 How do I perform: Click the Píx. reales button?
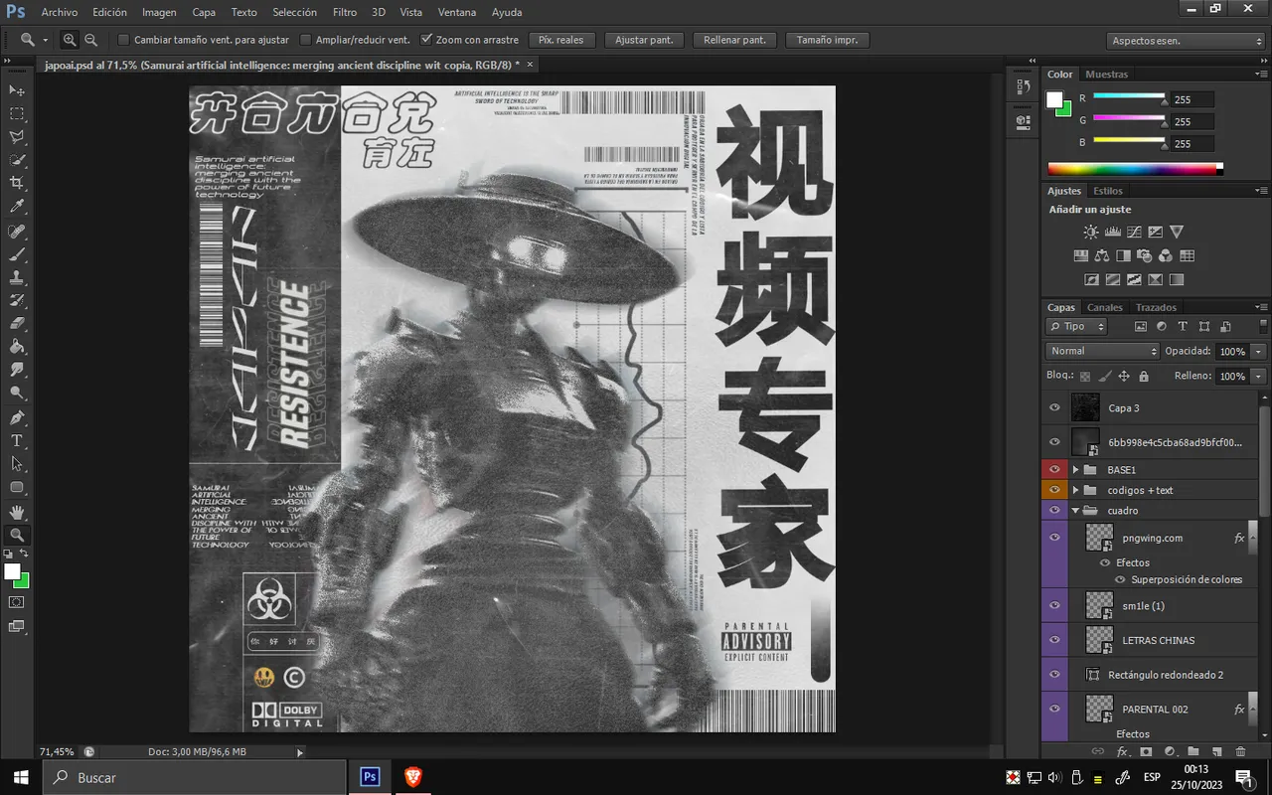(x=561, y=40)
